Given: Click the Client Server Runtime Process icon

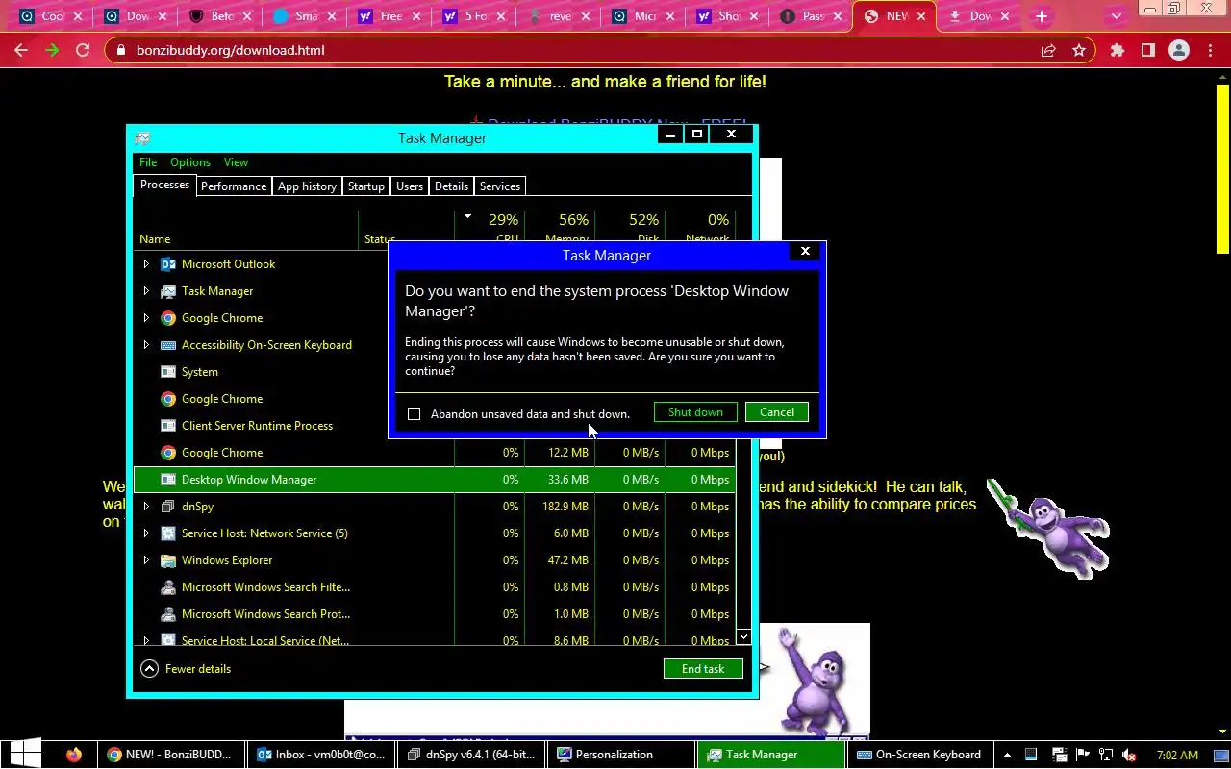Looking at the screenshot, I should tap(168, 426).
